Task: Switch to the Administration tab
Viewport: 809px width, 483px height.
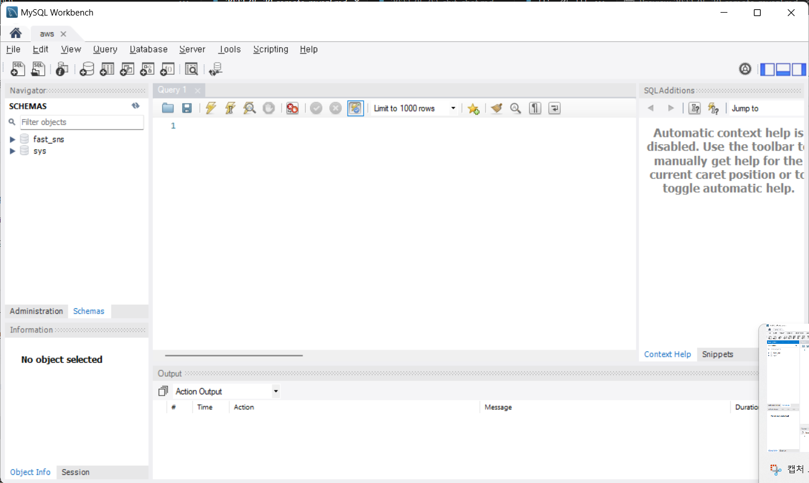Action: pyautogui.click(x=36, y=311)
